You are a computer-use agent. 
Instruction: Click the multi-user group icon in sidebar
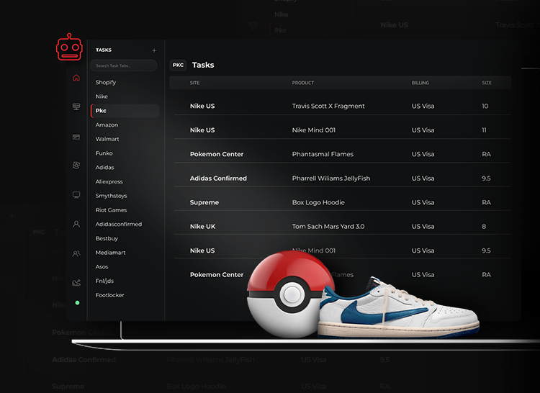pyautogui.click(x=76, y=253)
